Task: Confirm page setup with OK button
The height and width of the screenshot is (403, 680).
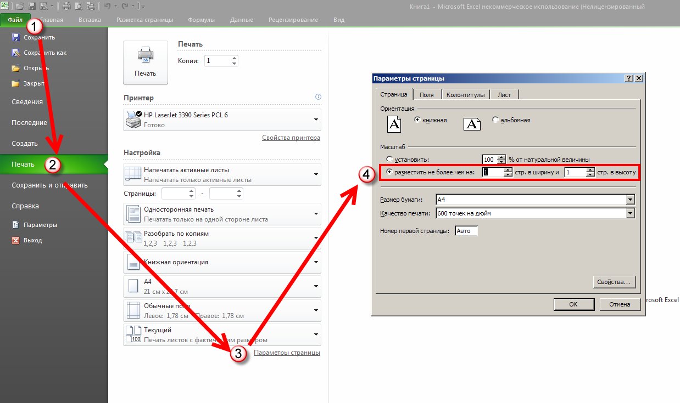Action: point(573,304)
